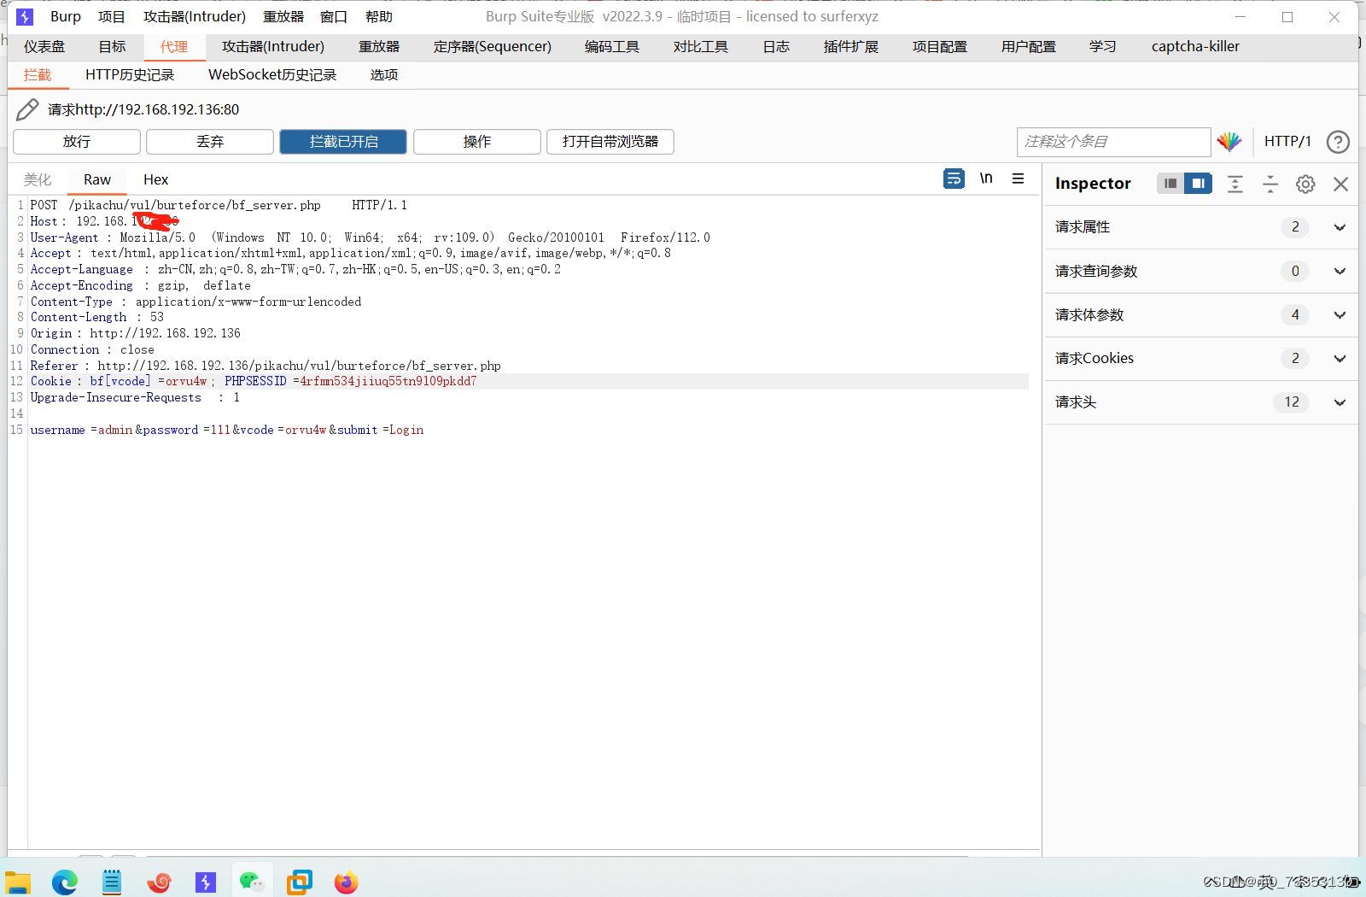Expand 请求体参数 section

[1202, 315]
